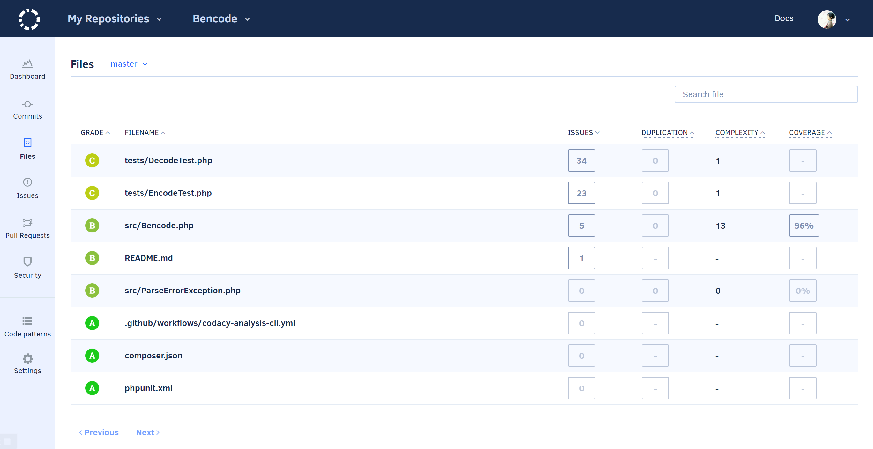The width and height of the screenshot is (873, 449).
Task: Click grade A badge for codacy-analysis-cli.yml
Action: coord(92,323)
